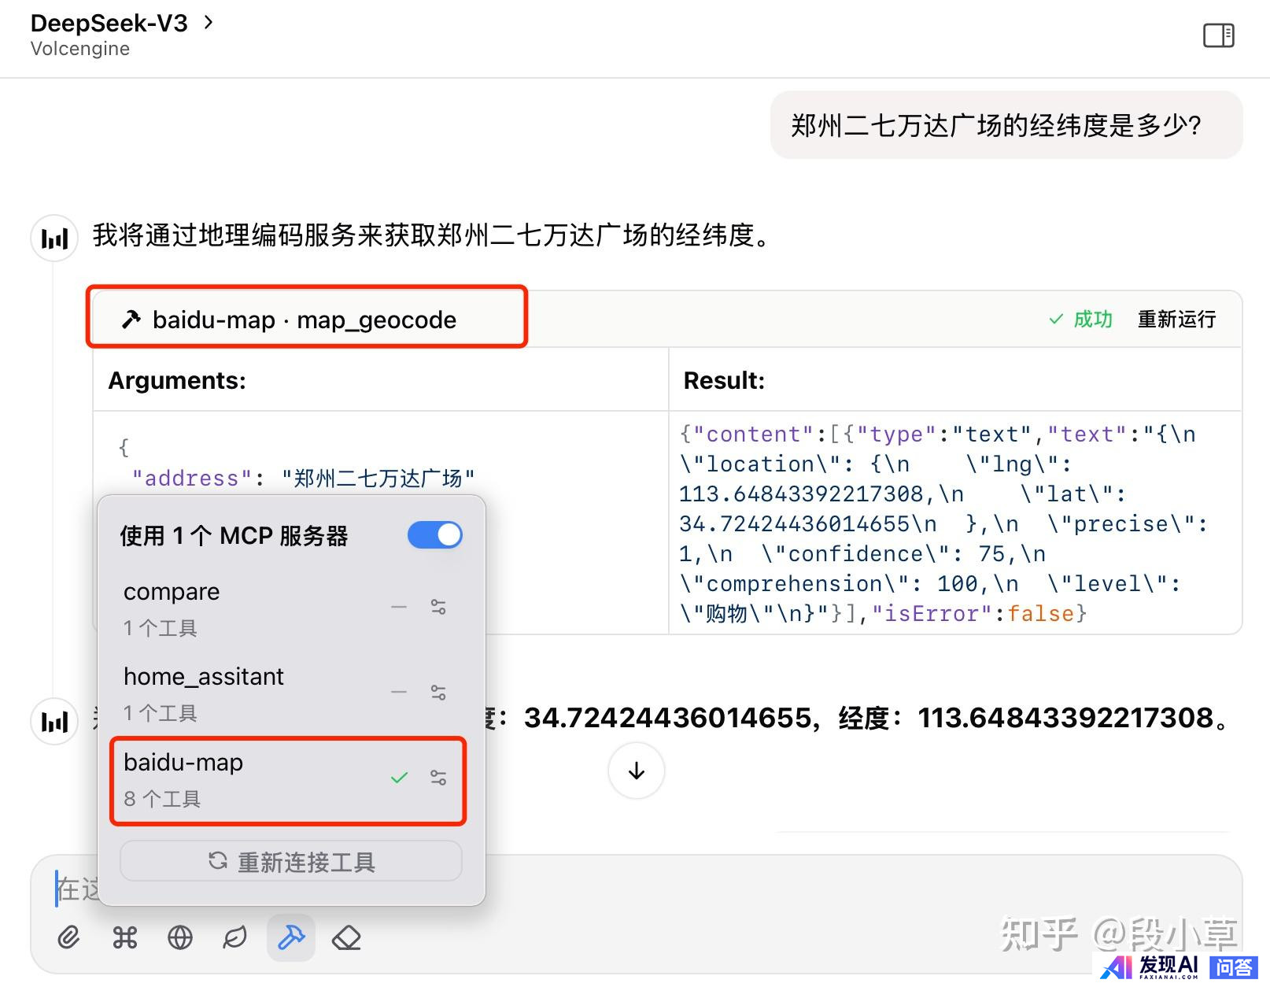Open the MCP tools hammer icon

(291, 937)
